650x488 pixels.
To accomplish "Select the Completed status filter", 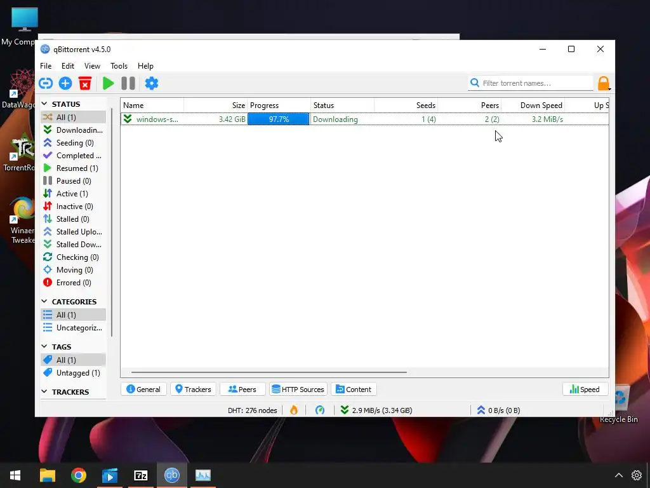I will 74,156.
